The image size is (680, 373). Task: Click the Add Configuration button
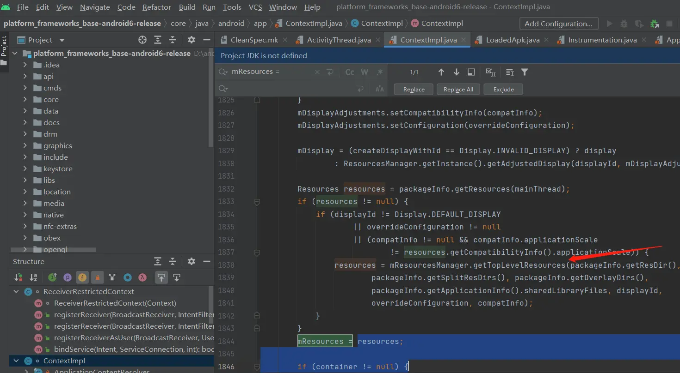tap(558, 24)
